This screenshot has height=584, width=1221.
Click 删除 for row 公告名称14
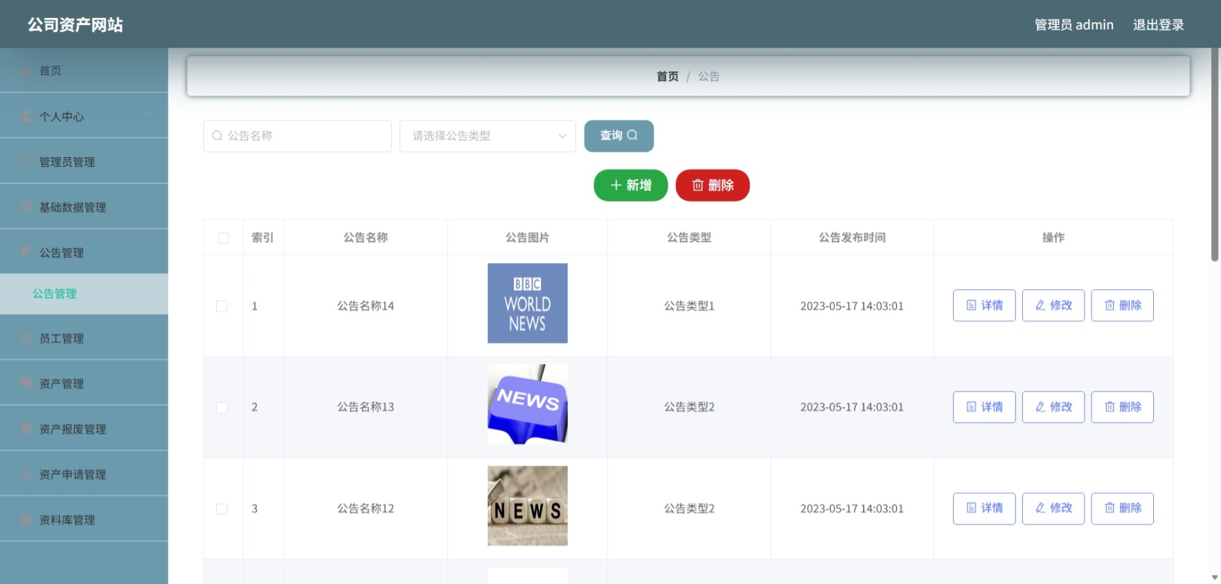pos(1123,305)
